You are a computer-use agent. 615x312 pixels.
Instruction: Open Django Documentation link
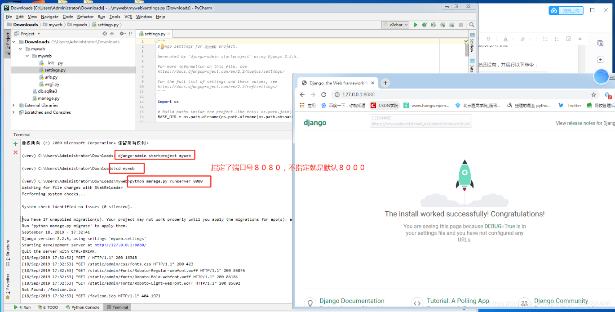pyautogui.click(x=352, y=301)
